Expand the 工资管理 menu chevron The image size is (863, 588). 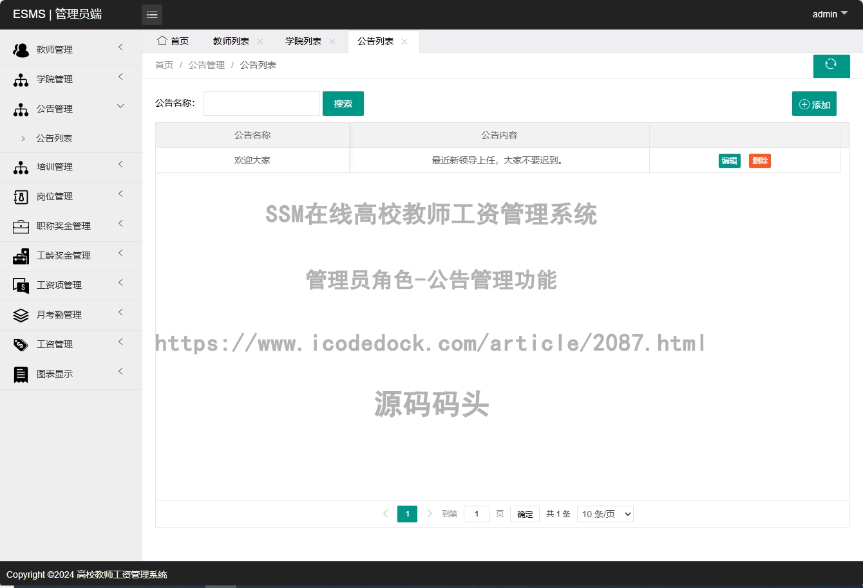click(120, 342)
